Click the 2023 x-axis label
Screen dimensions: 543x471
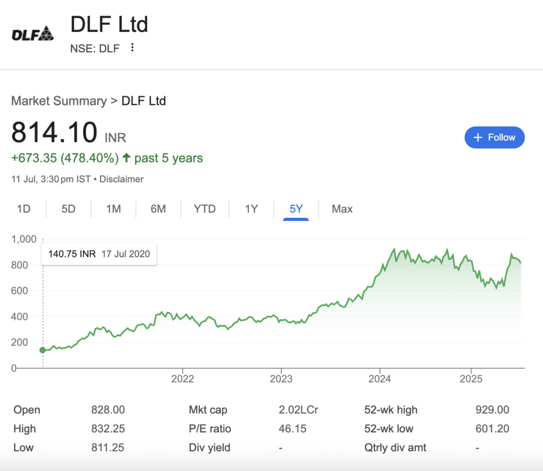click(281, 379)
